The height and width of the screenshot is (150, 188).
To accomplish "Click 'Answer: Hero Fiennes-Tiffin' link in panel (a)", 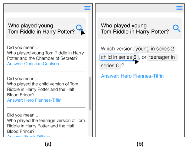I will pyautogui.click(x=34, y=100).
